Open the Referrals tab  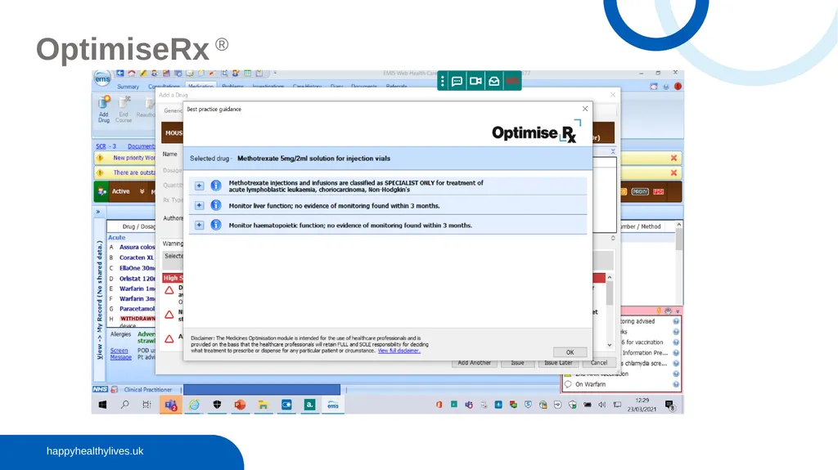tap(397, 86)
